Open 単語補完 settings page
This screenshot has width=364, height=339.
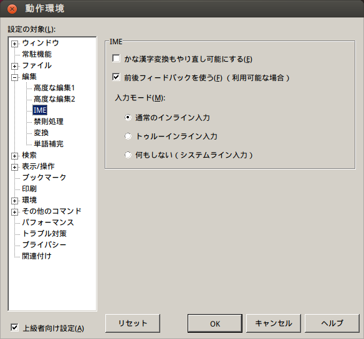pos(49,144)
